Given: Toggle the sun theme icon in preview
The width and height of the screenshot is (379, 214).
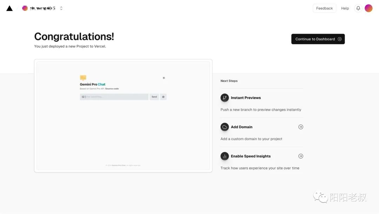Looking at the screenshot, I should tap(164, 78).
